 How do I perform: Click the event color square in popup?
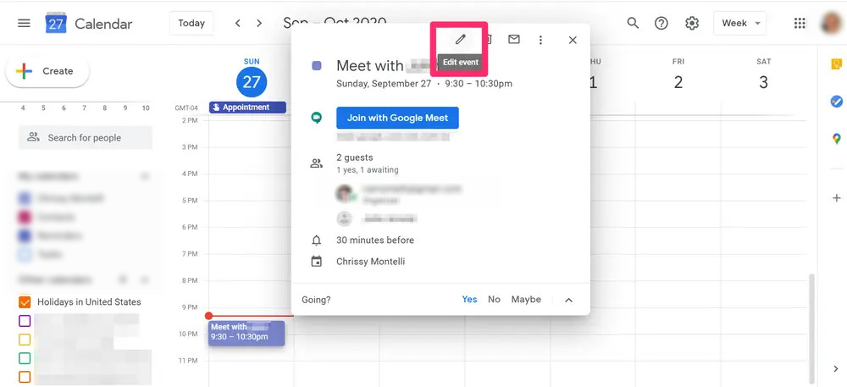click(x=317, y=66)
